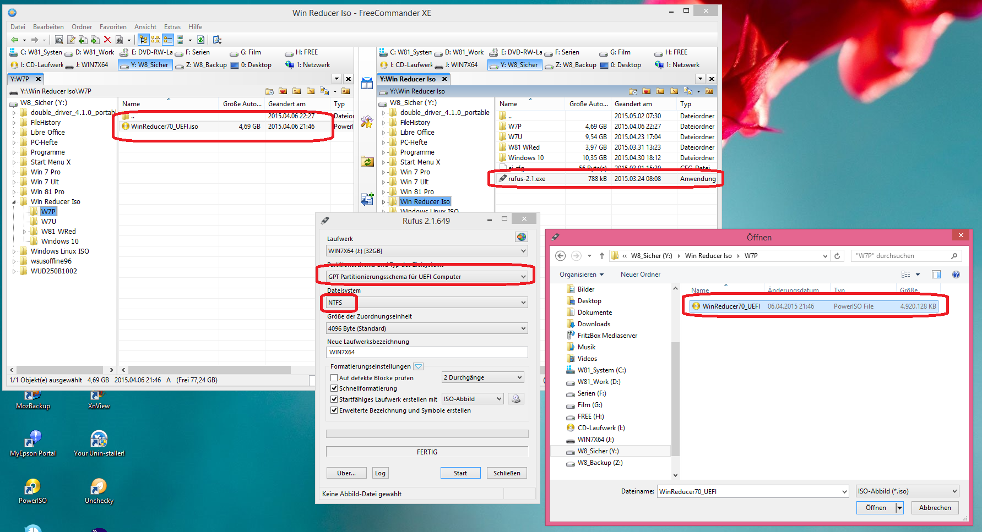This screenshot has width=982, height=532.
Task: Select drive E: DVD-RW in left panel drive bar
Action: pyautogui.click(x=147, y=52)
